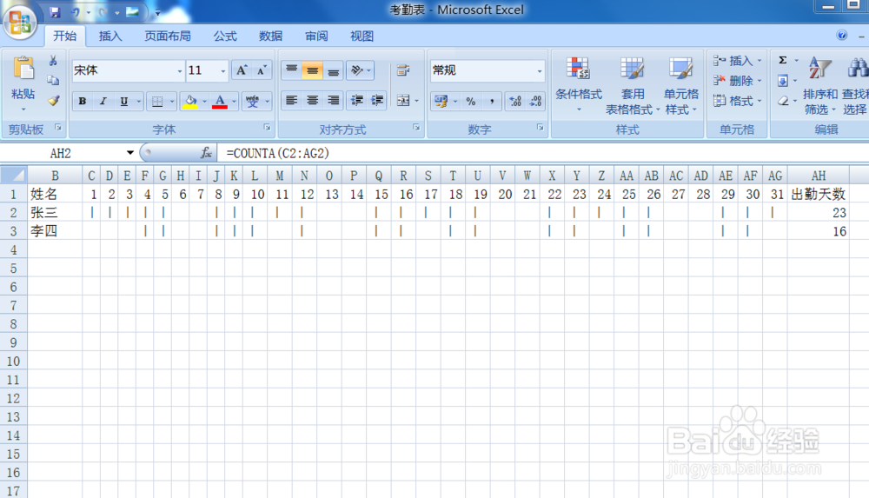Toggle top vertical alignment
The height and width of the screenshot is (498, 869).
tap(291, 70)
